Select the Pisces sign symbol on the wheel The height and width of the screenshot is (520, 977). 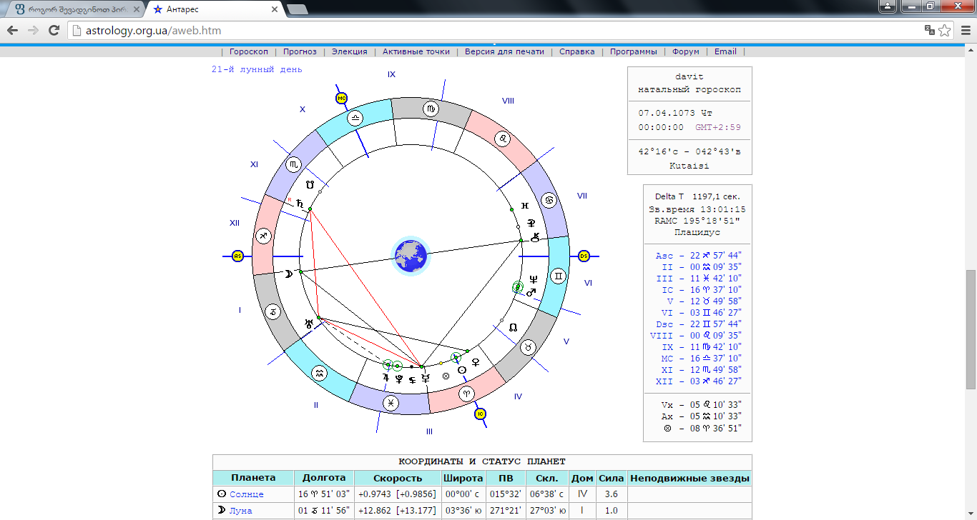click(391, 403)
